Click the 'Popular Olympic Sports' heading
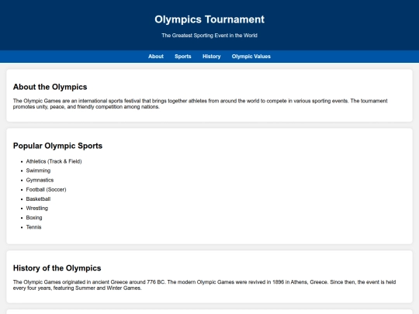The image size is (419, 314). click(57, 146)
